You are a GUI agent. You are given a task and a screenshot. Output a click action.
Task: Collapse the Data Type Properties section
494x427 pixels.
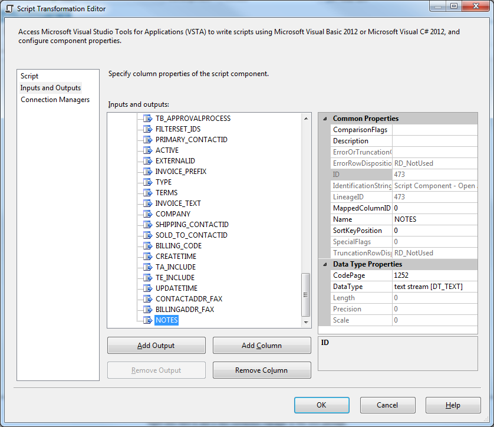pyautogui.click(x=325, y=264)
